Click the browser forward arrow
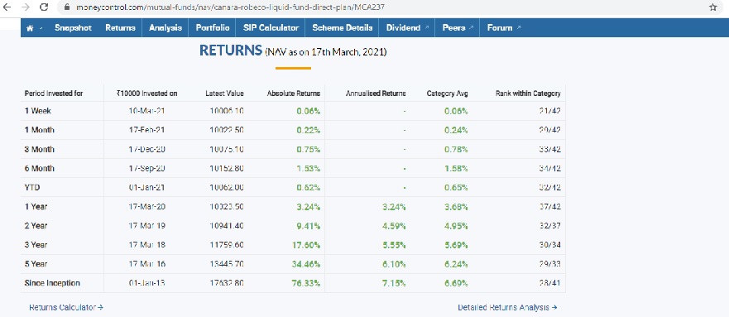The image size is (729, 317). pos(25,7)
